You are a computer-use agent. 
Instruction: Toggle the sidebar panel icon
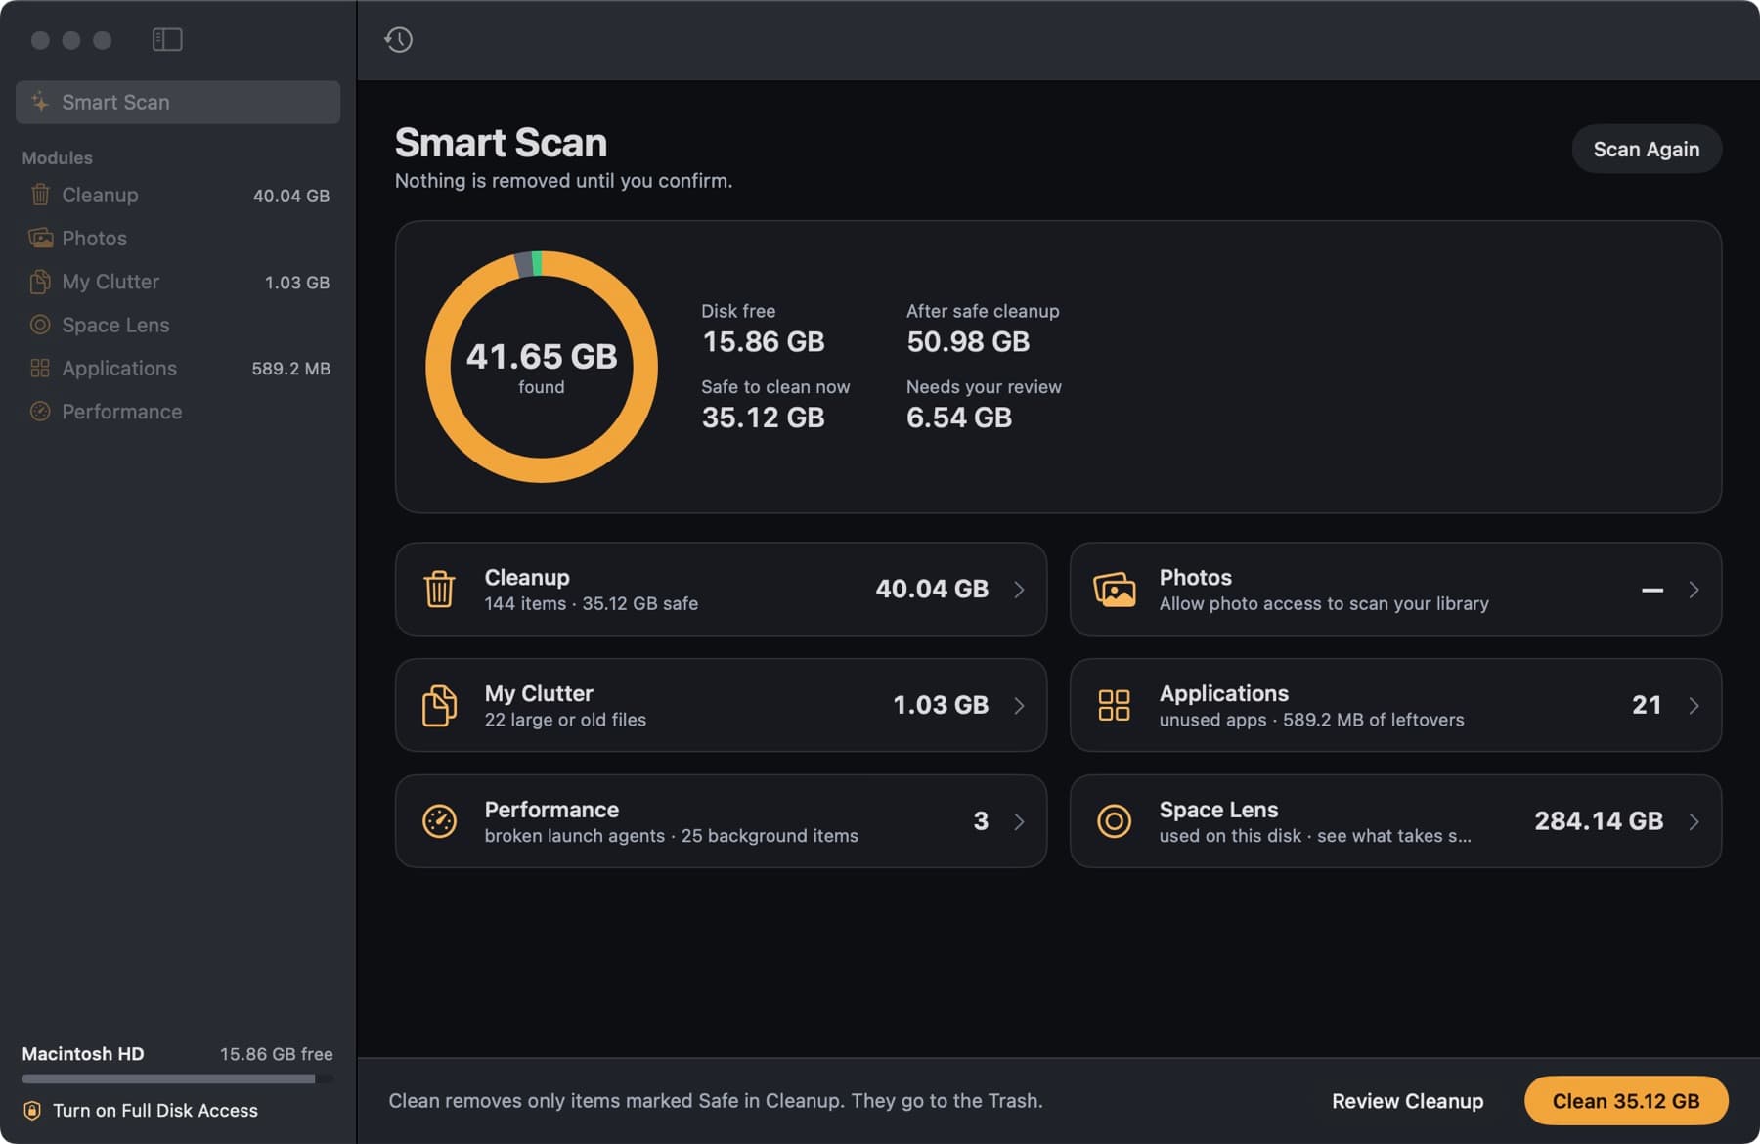click(x=167, y=39)
